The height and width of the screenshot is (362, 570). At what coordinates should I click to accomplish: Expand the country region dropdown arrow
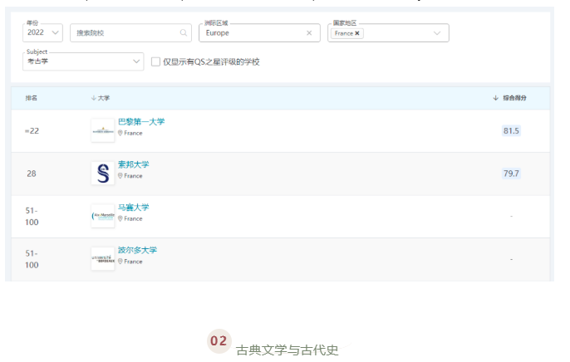click(x=437, y=33)
